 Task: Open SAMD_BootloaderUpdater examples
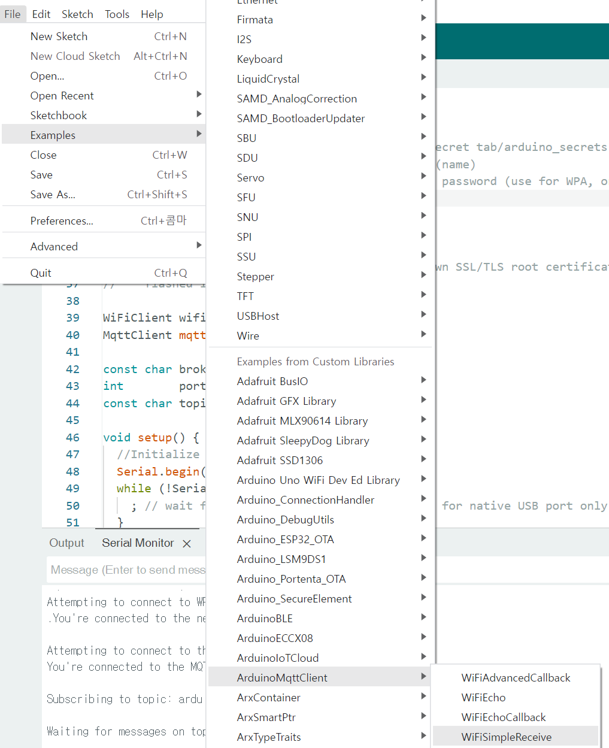click(x=320, y=119)
